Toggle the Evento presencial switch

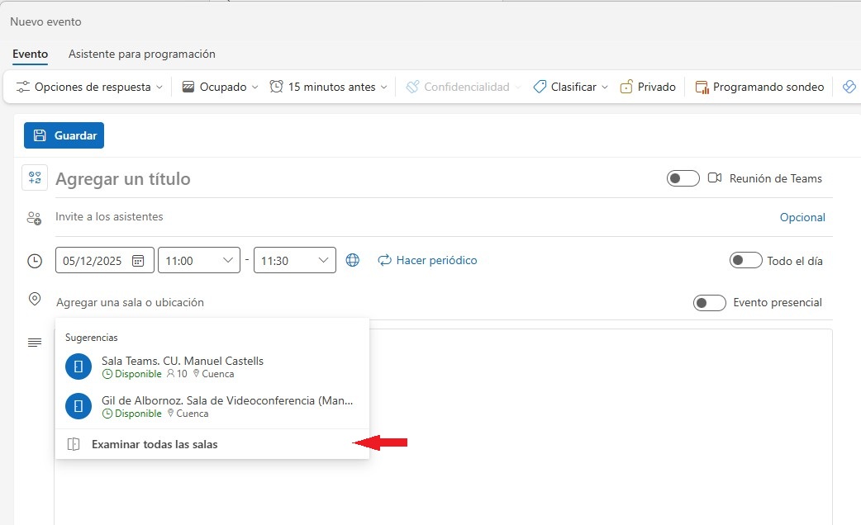click(709, 303)
